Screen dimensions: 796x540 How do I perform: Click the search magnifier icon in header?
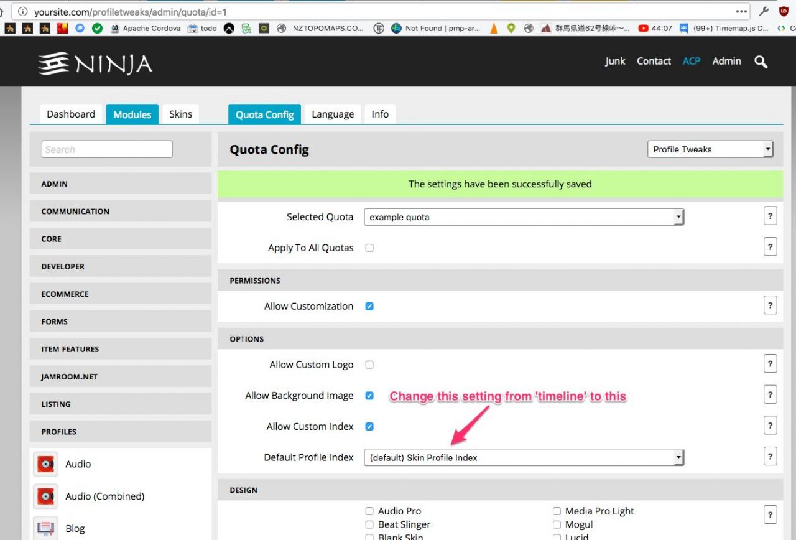coord(761,61)
